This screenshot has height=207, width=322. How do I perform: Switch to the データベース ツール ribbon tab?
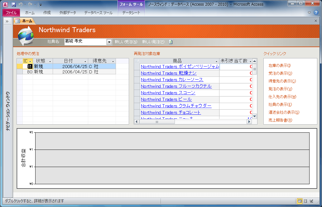99,13
